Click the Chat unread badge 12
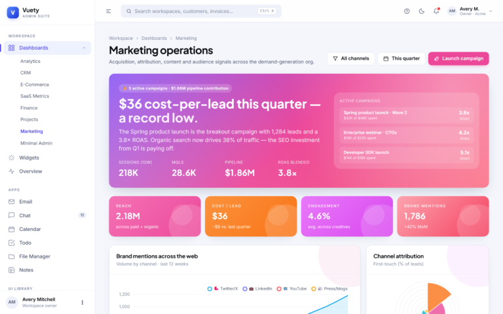Screen dimensions: 503x314 [x=82, y=215]
